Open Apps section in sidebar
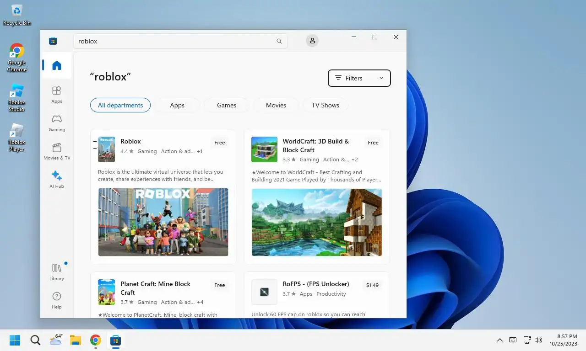 pyautogui.click(x=57, y=95)
